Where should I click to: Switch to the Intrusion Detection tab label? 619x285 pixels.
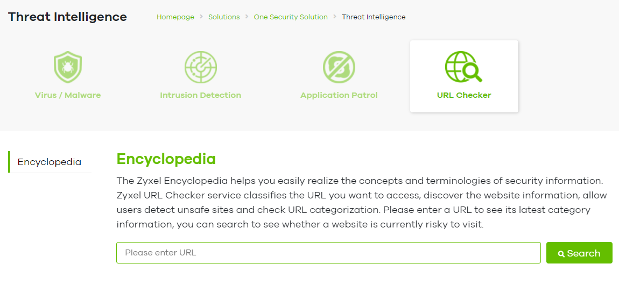click(200, 95)
